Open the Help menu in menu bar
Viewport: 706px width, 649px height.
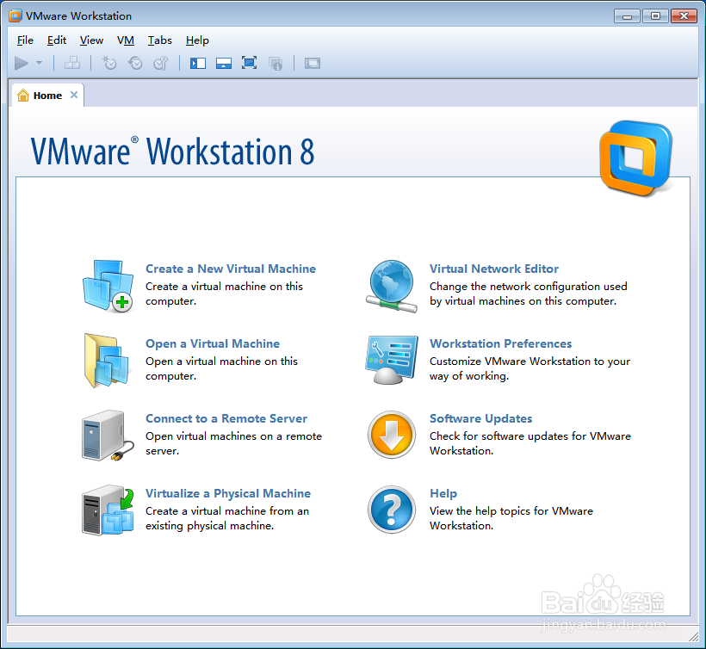[x=197, y=40]
